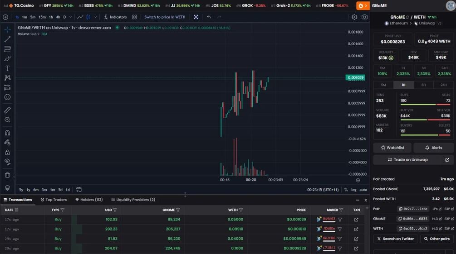Image resolution: width=456 pixels, height=254 pixels.
Task: Filter transactions by TYPE
Action: 63,210
